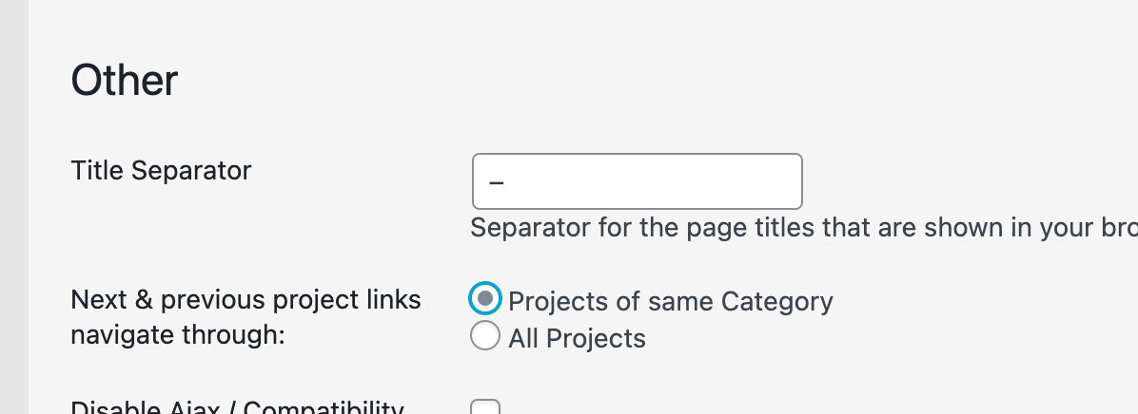Click the 'navigate through:' label line
Viewport: 1138px width, 414px height.
(x=178, y=335)
